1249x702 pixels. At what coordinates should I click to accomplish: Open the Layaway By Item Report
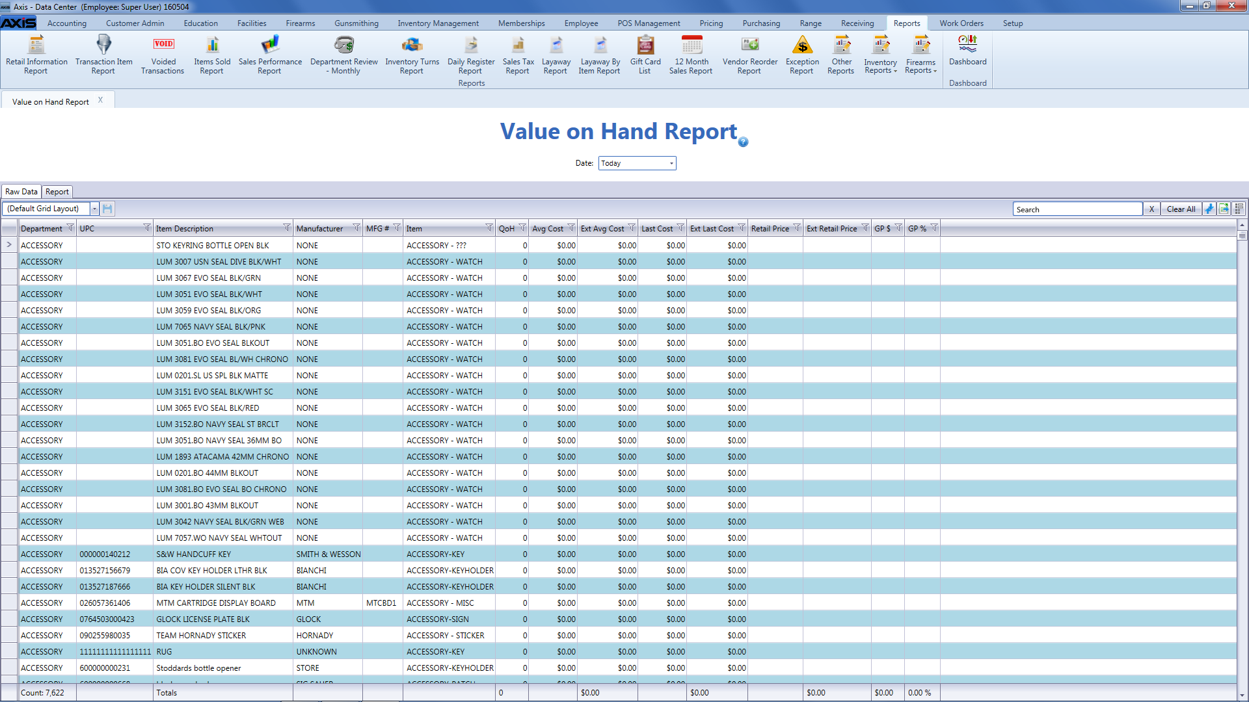pos(600,55)
